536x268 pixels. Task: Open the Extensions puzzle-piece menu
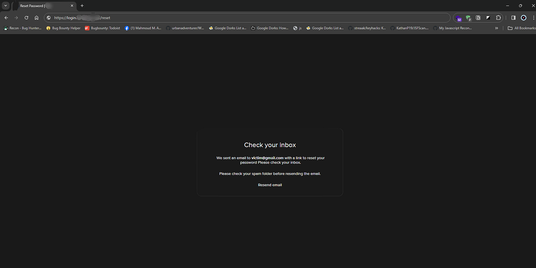499,18
